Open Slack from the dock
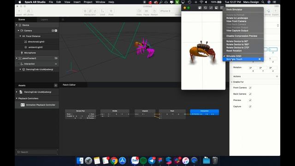The width and height of the screenshot is (295, 166). (x=177, y=161)
